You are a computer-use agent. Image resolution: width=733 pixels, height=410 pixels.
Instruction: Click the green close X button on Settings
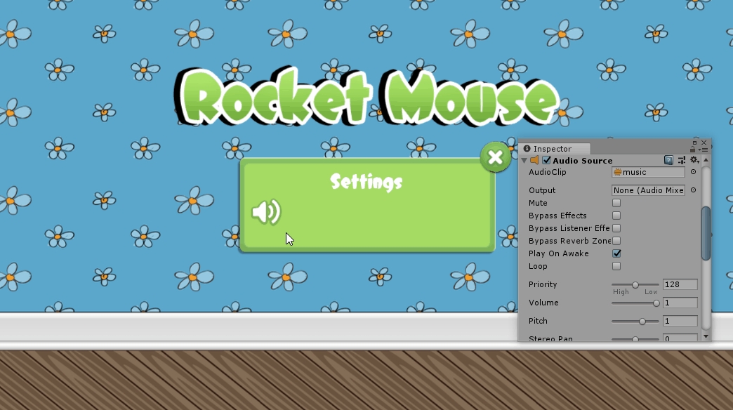pos(495,157)
